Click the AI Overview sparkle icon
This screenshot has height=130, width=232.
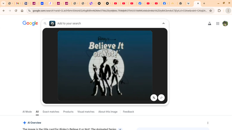point(25,123)
